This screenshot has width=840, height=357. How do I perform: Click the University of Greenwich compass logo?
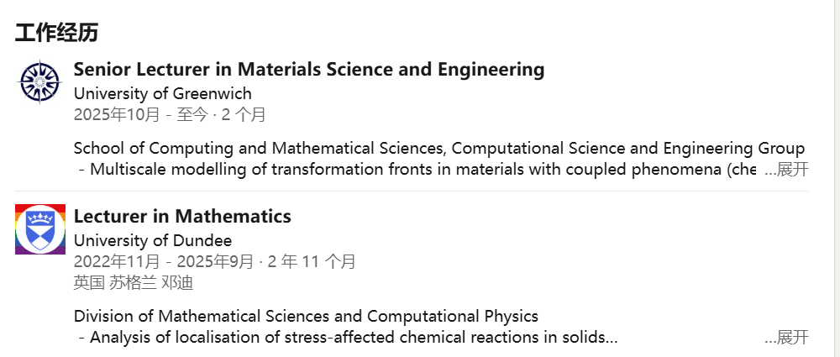point(39,82)
